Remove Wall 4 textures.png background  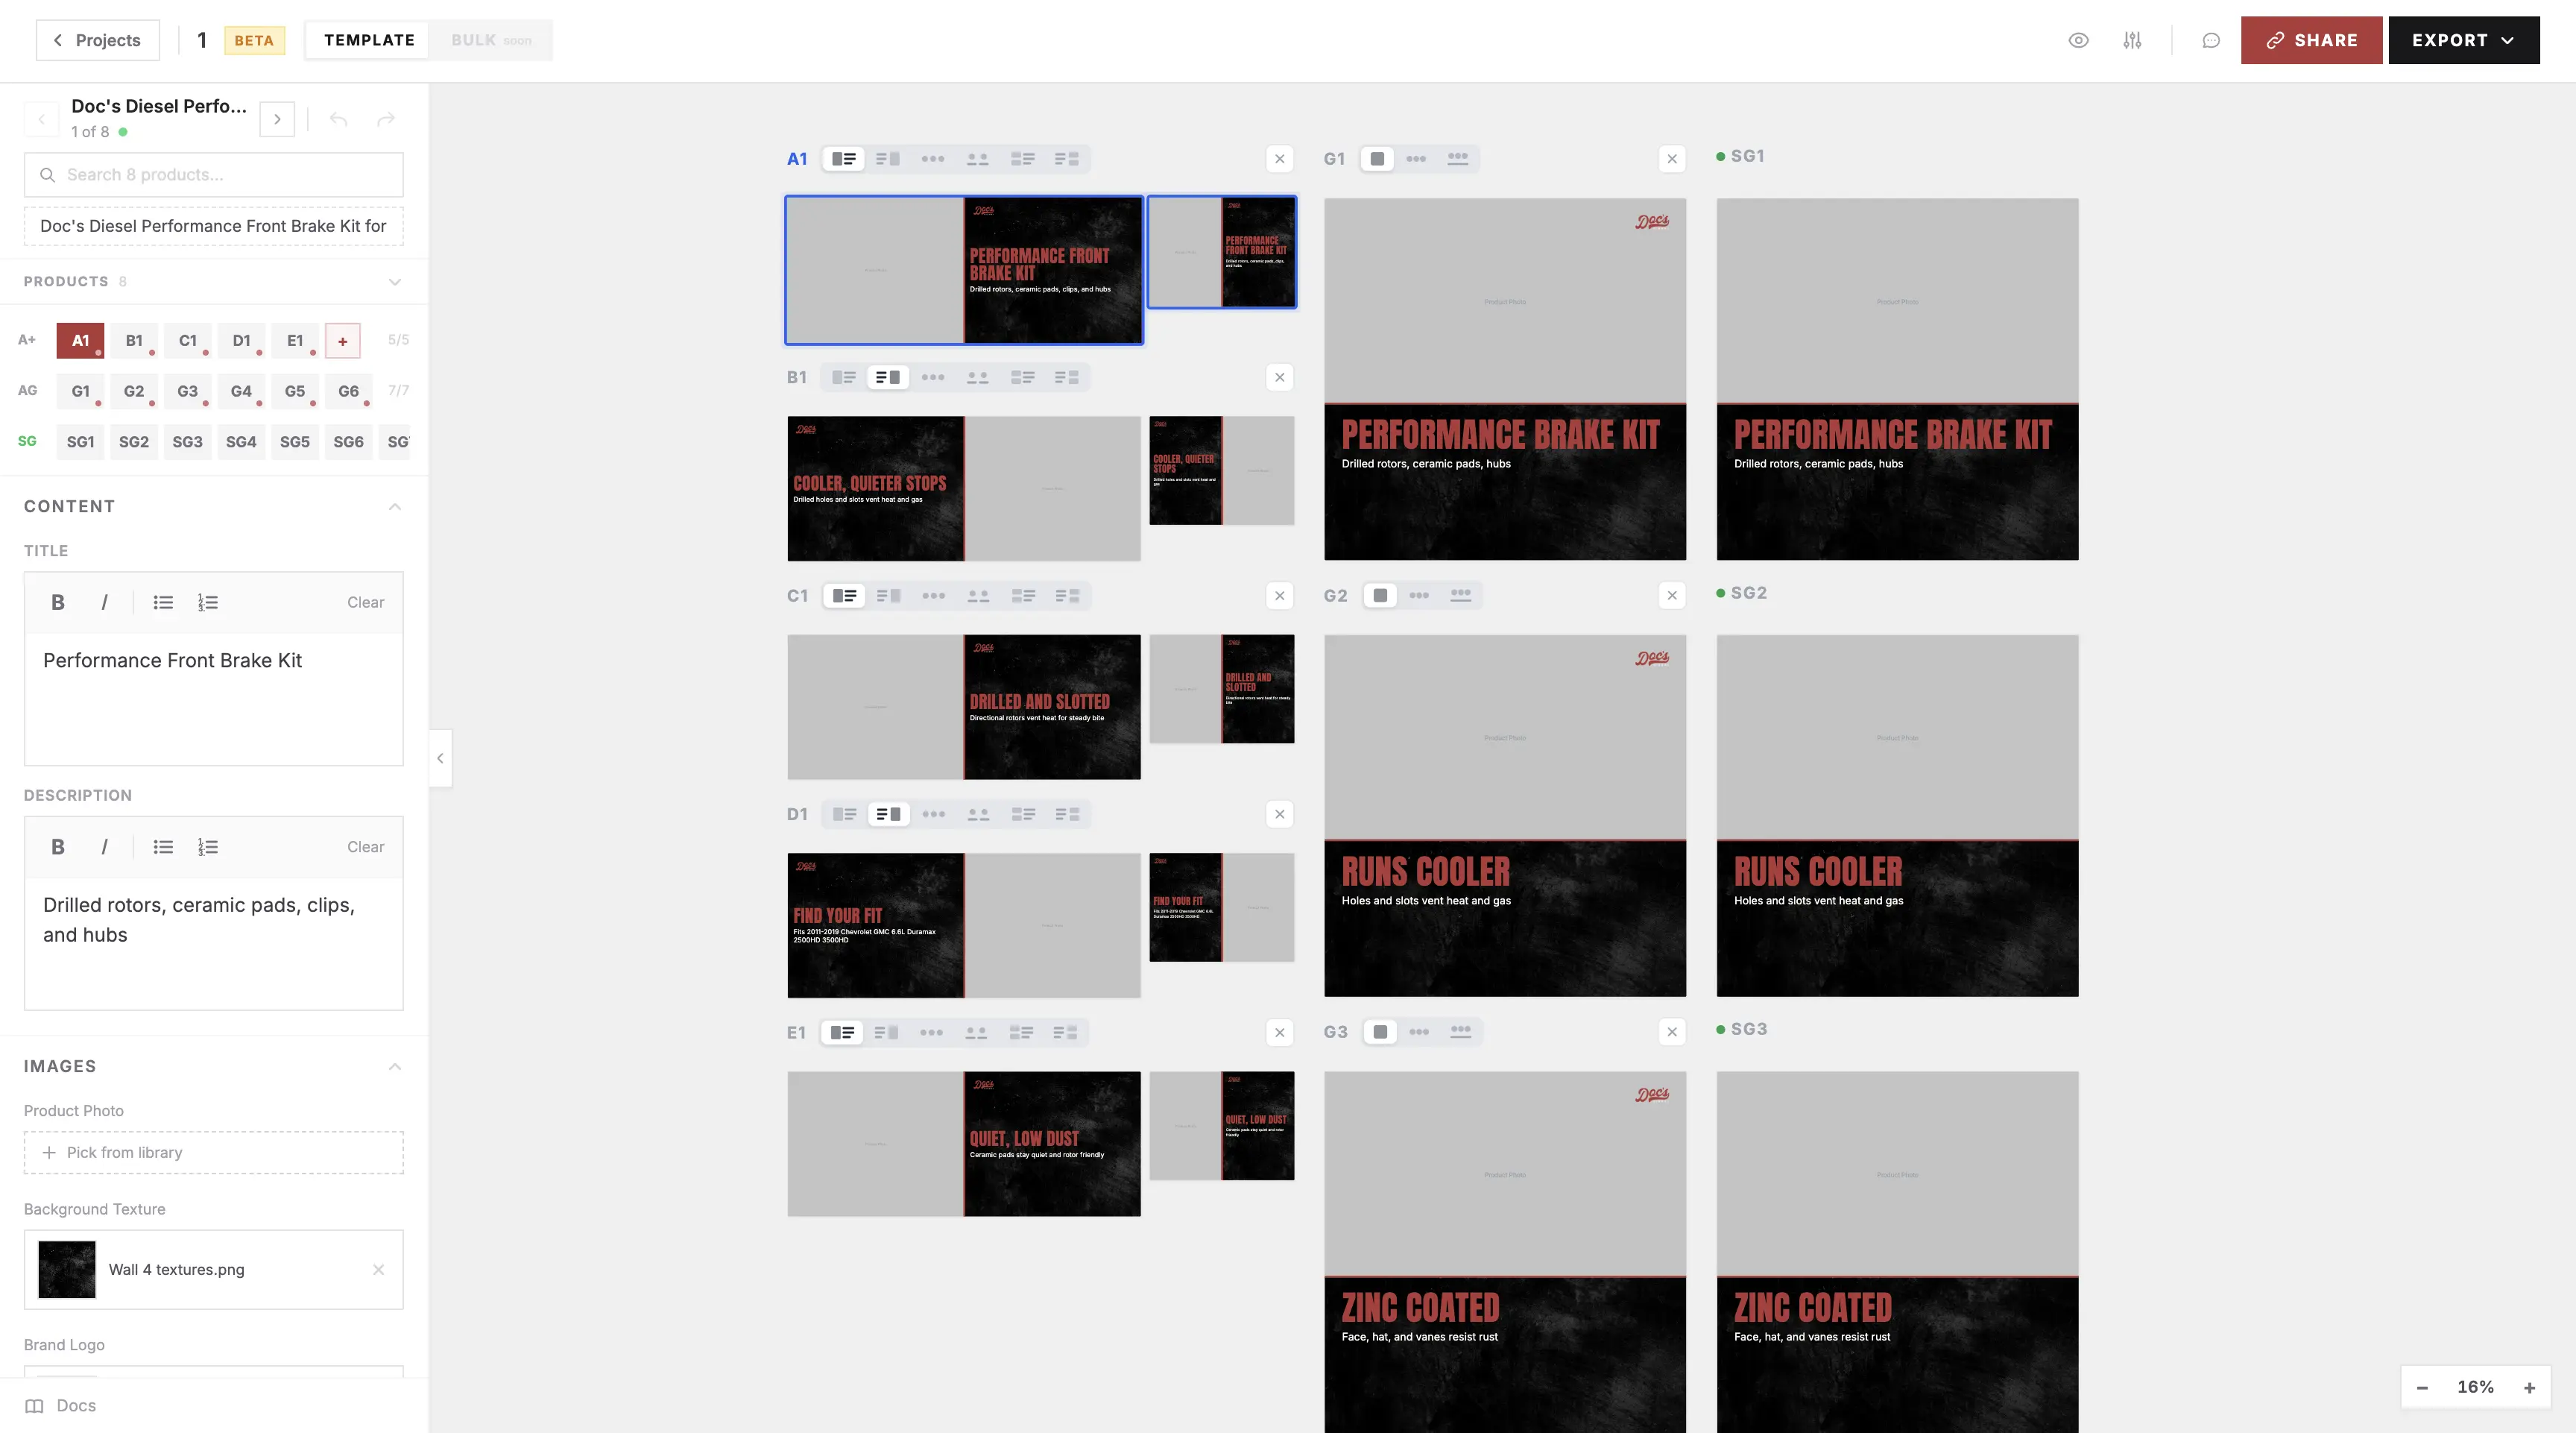[378, 1269]
